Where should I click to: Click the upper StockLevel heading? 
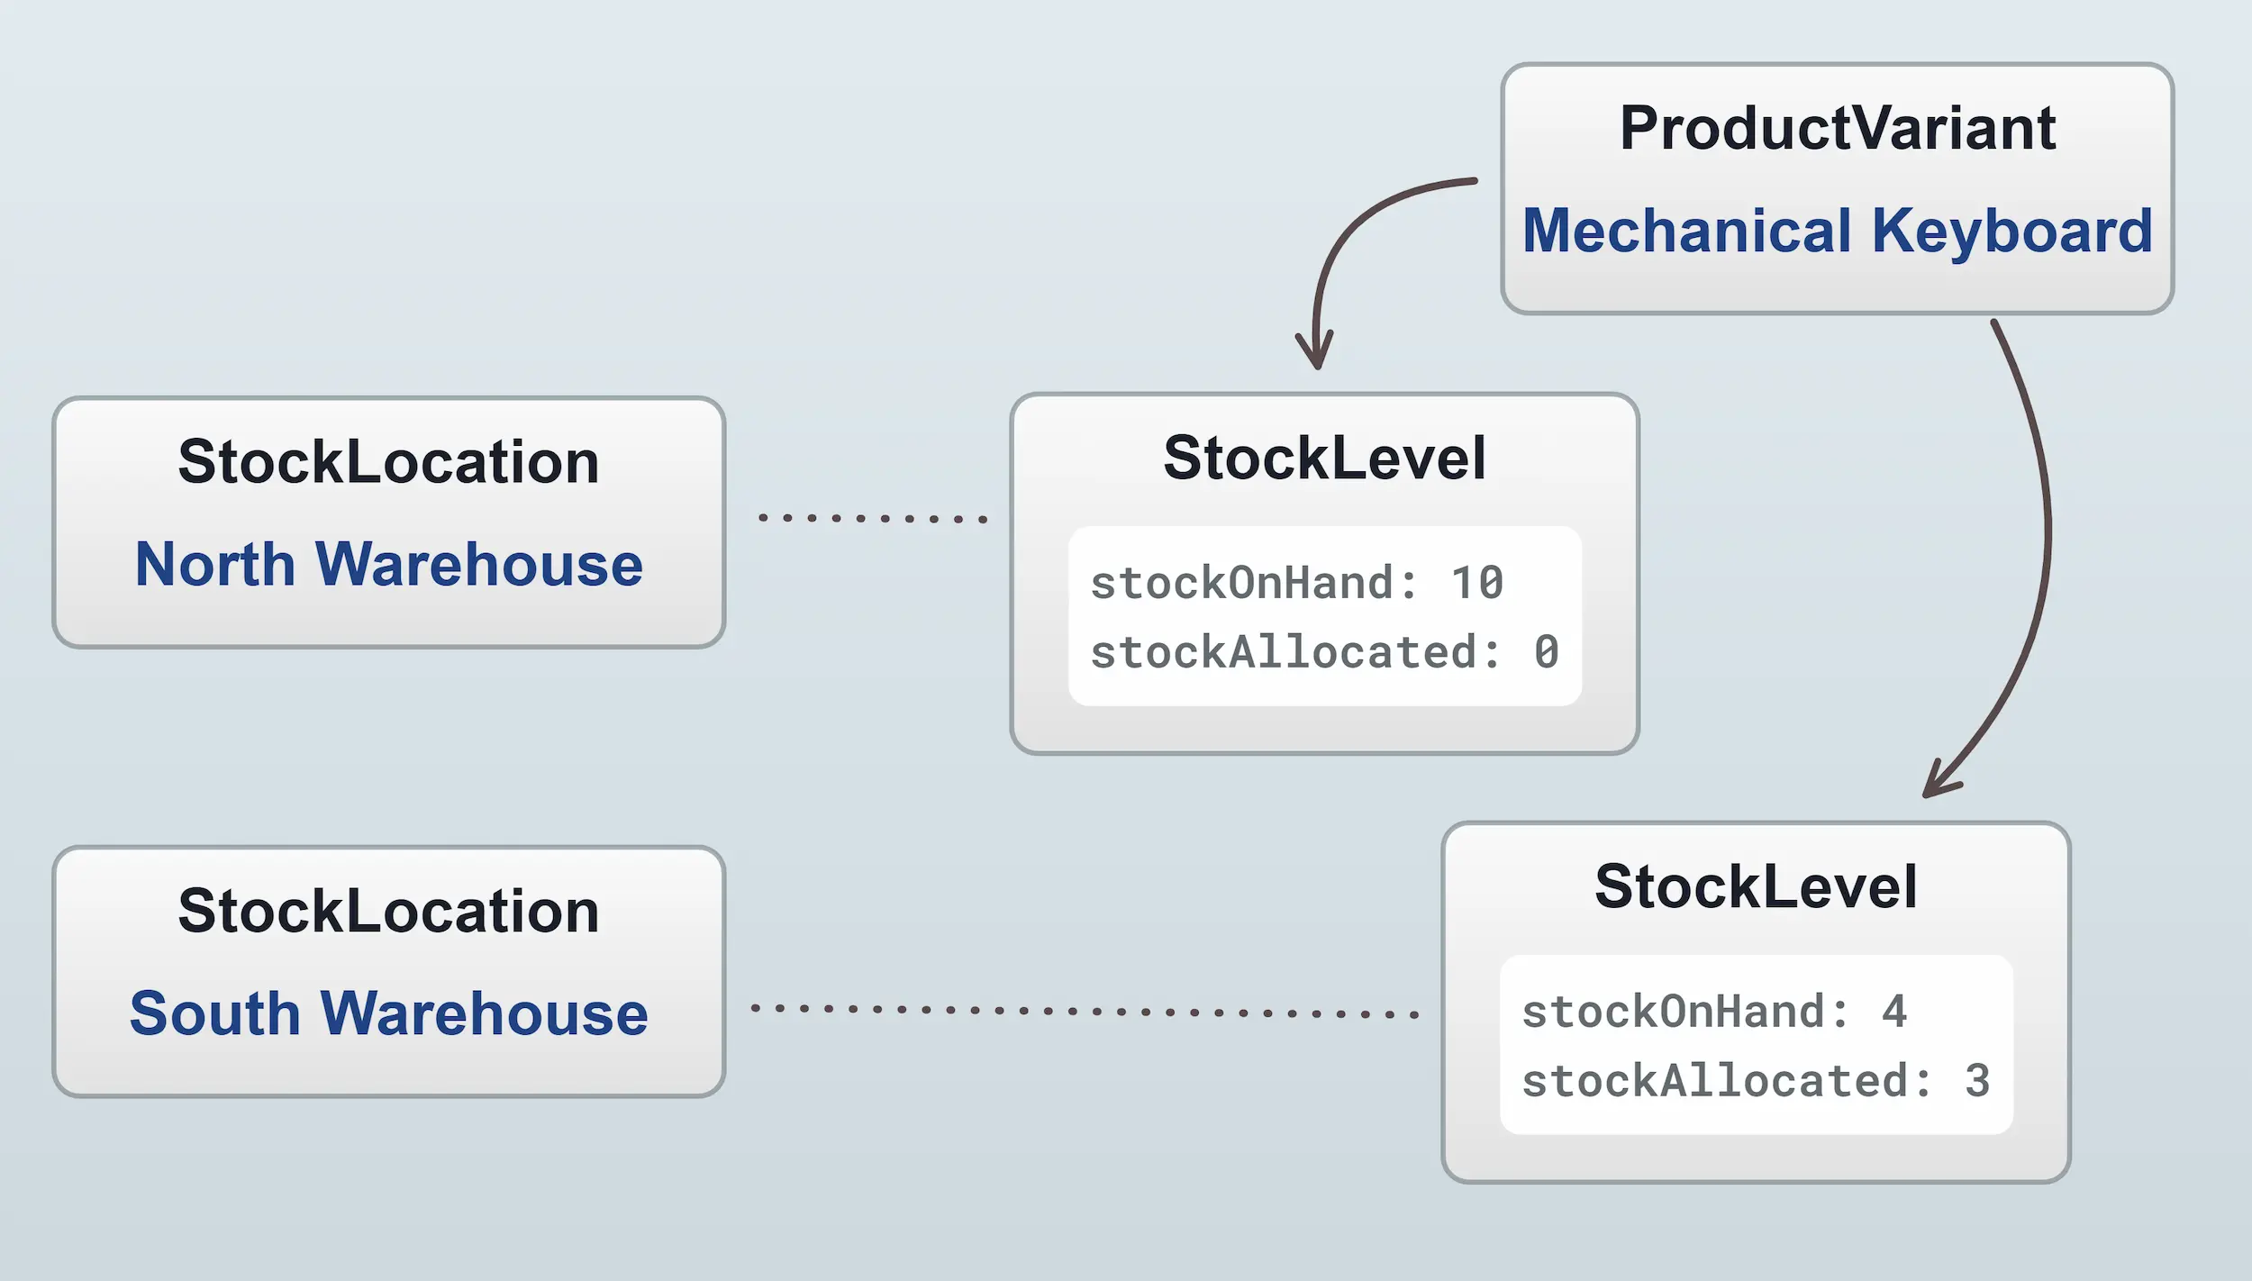[1323, 458]
